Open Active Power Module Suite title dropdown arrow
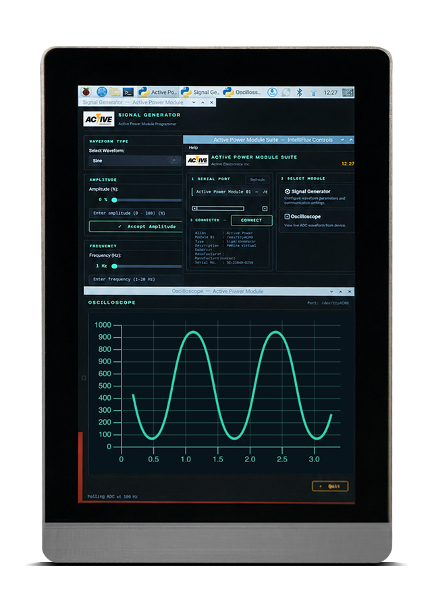The height and width of the screenshot is (608, 432). tap(342, 140)
